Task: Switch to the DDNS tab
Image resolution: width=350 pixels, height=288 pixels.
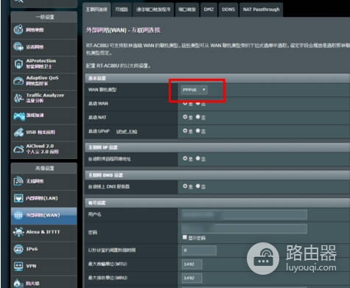Action: coord(228,10)
